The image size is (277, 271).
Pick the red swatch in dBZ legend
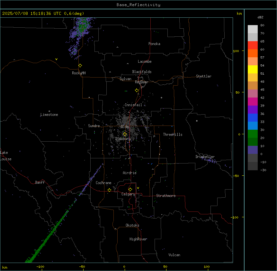(x=253, y=45)
